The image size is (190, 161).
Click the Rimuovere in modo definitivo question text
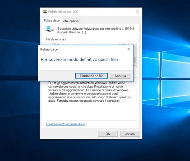pyautogui.click(x=80, y=59)
